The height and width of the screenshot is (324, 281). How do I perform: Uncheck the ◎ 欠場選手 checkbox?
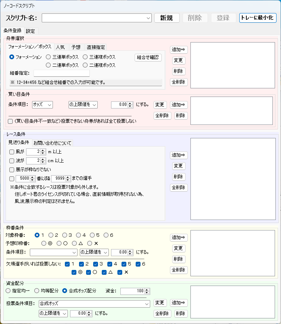coord(74,272)
